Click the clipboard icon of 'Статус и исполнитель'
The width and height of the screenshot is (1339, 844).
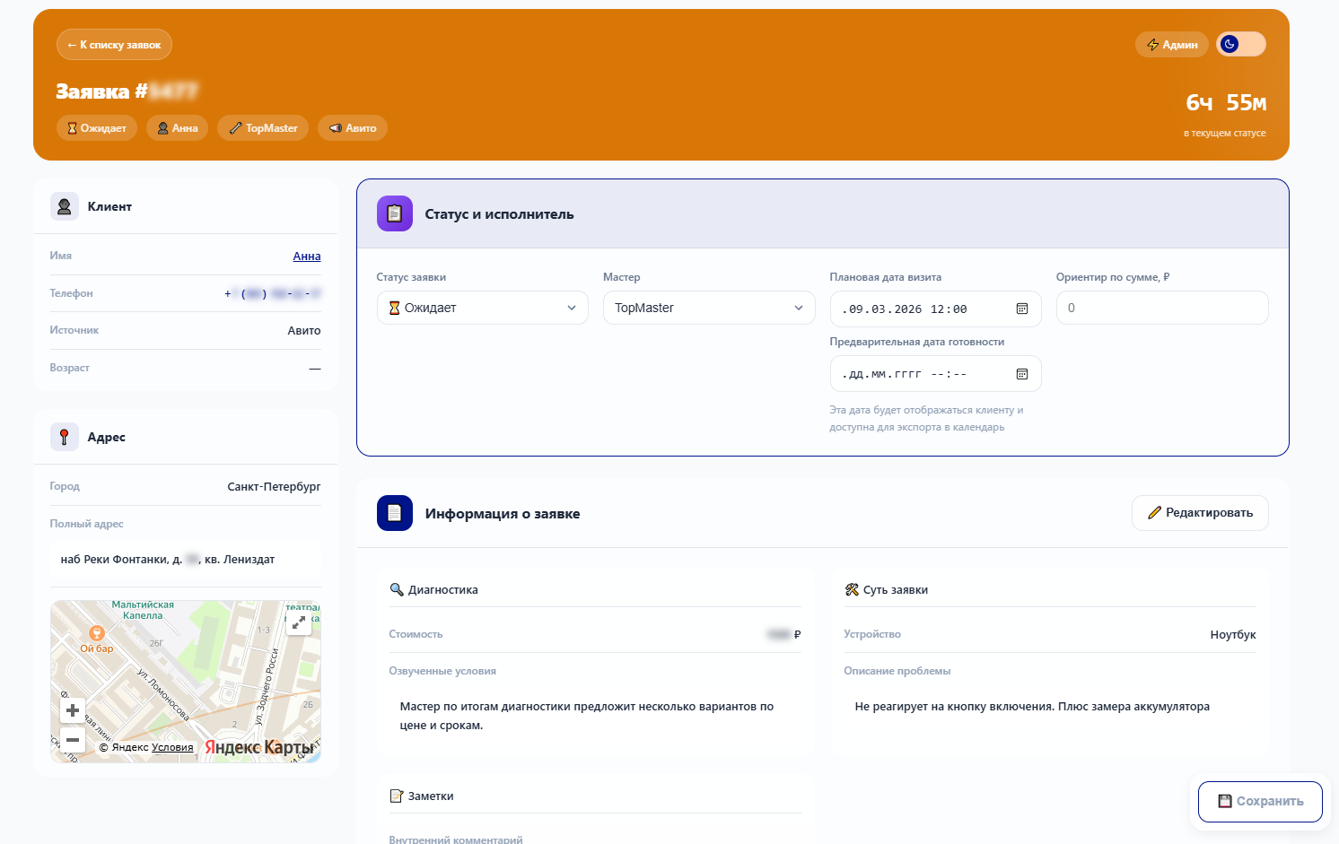tap(395, 213)
